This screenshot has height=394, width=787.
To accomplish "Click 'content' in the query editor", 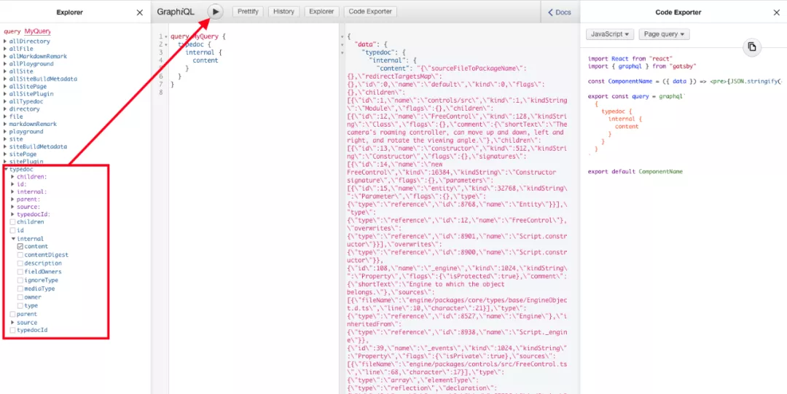I will (205, 60).
